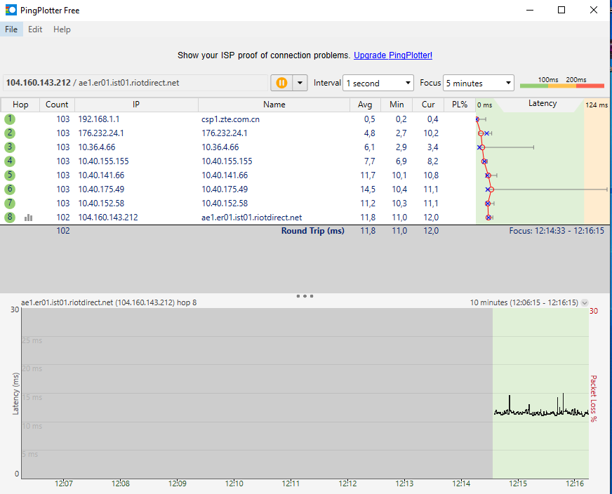Open the Focus dropdown showing 5 minutes

(x=478, y=83)
